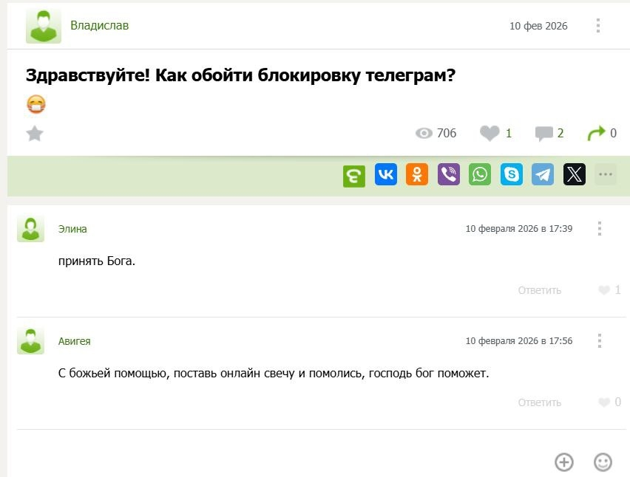630x477 pixels.
Task: Click Ответить under Авигея's comment
Action: [539, 402]
